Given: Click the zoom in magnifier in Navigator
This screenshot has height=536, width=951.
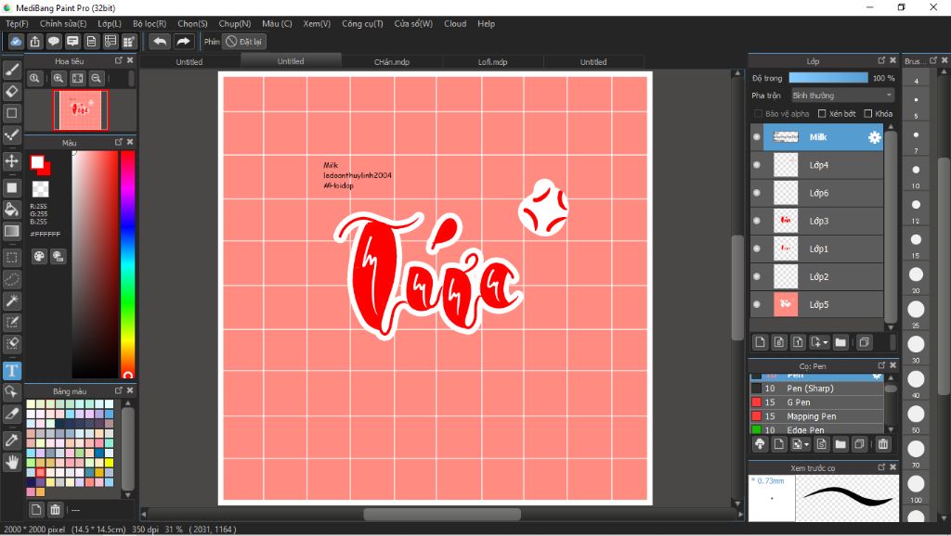Looking at the screenshot, I should [59, 78].
